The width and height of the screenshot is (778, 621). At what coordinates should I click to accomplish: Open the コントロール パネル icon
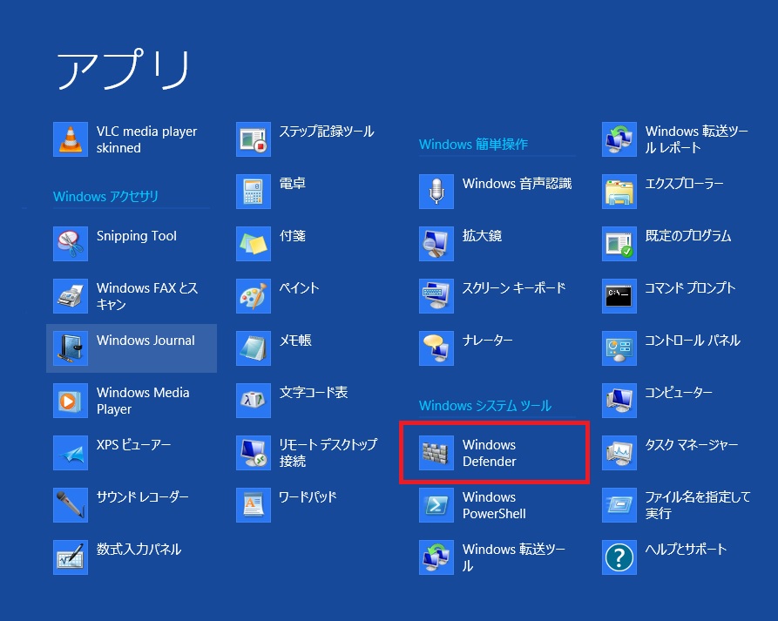click(619, 348)
